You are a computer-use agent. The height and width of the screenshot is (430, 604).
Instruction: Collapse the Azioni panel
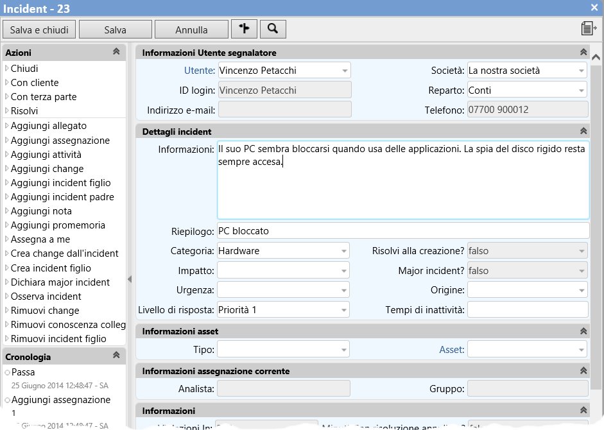pos(116,51)
